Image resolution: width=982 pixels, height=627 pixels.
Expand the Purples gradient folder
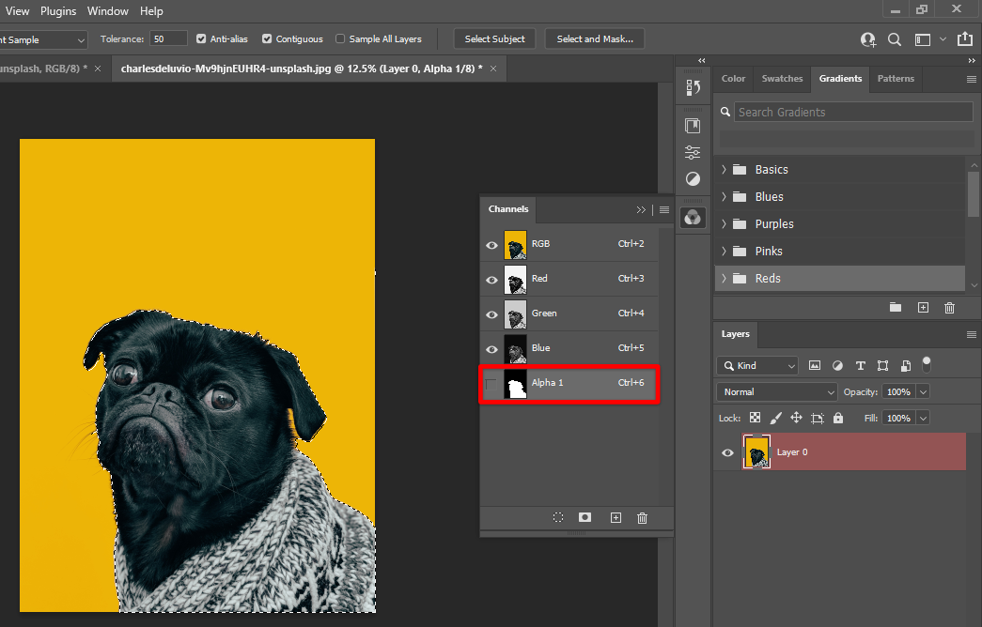click(x=724, y=224)
